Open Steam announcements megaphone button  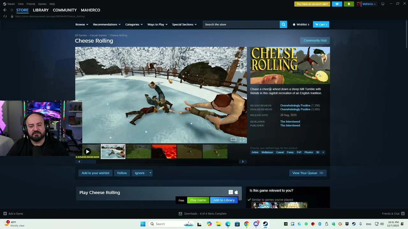pos(337,4)
